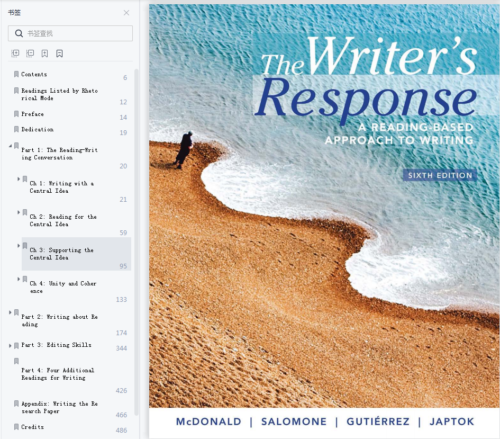Expand Part 2: Writing about Reading
This screenshot has height=439, width=500.
point(10,312)
